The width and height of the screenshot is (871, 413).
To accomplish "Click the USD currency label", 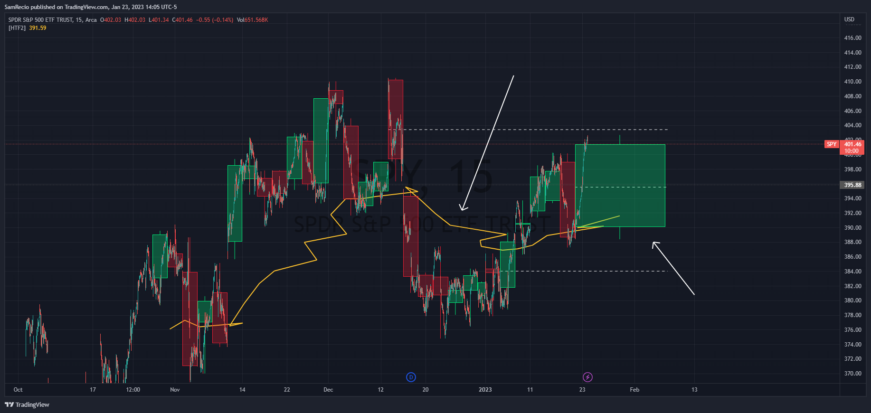I will pyautogui.click(x=849, y=19).
